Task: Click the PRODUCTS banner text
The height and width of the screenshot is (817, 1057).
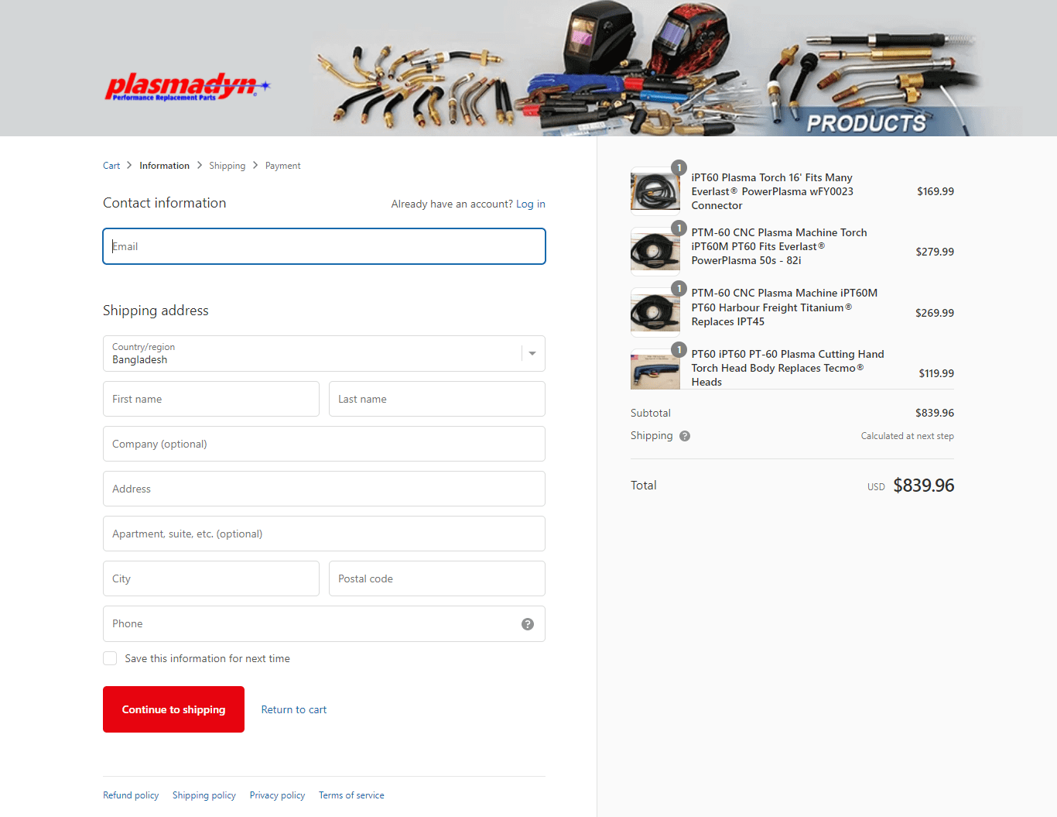Action: pos(867,123)
